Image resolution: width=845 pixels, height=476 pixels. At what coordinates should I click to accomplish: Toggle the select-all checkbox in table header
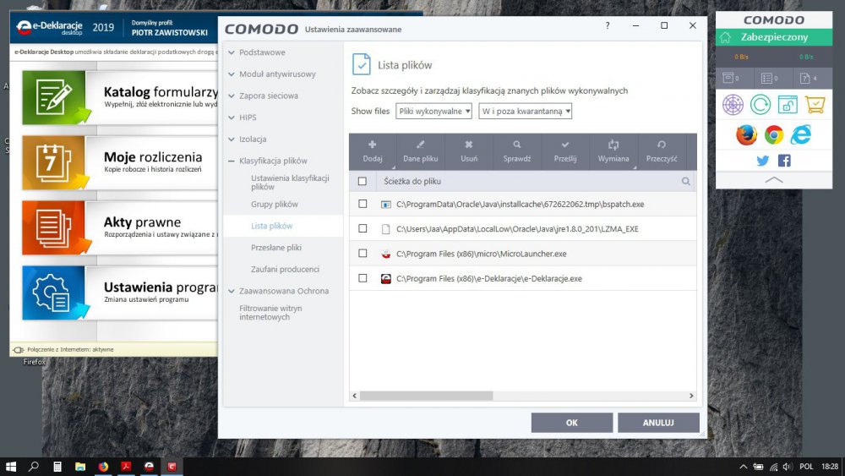tap(363, 181)
